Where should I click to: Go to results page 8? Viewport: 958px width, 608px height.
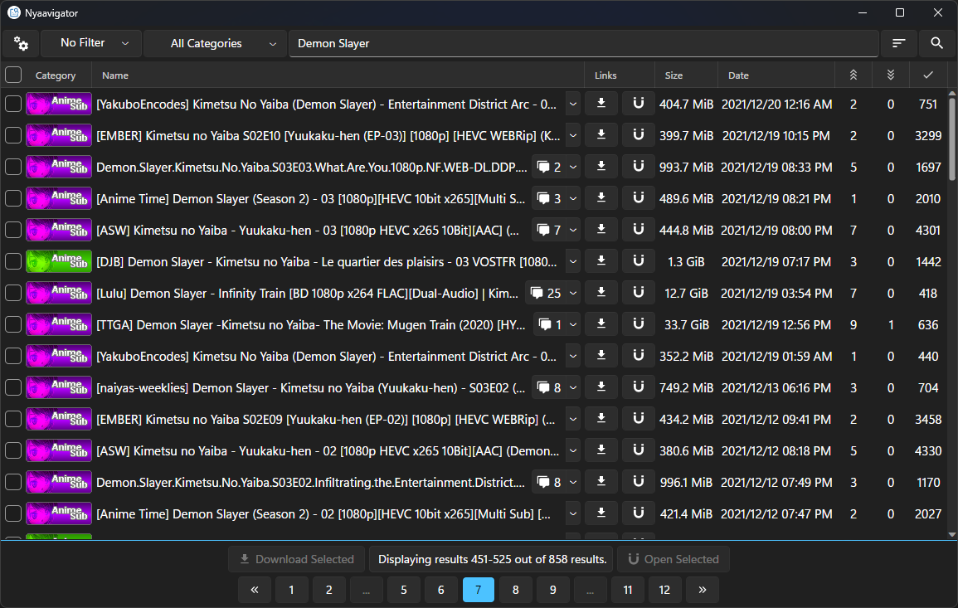(x=515, y=590)
